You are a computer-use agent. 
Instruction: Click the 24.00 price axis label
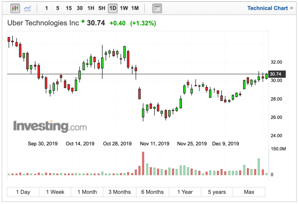pyautogui.click(x=277, y=136)
